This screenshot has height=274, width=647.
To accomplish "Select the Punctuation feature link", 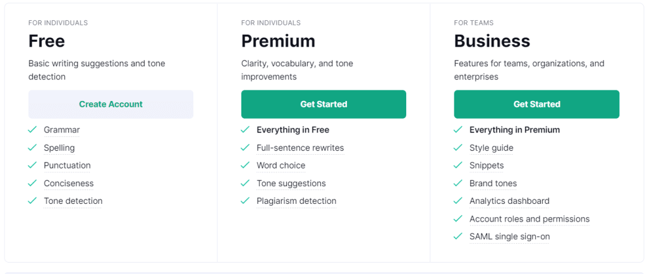I will [x=67, y=165].
